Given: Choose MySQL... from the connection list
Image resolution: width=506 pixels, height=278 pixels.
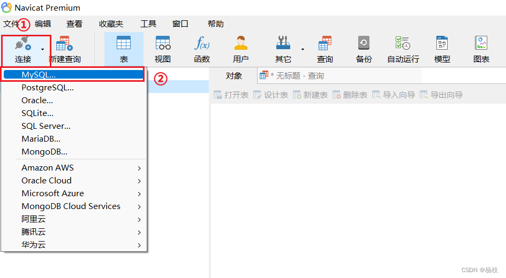Looking at the screenshot, I should click(x=73, y=75).
